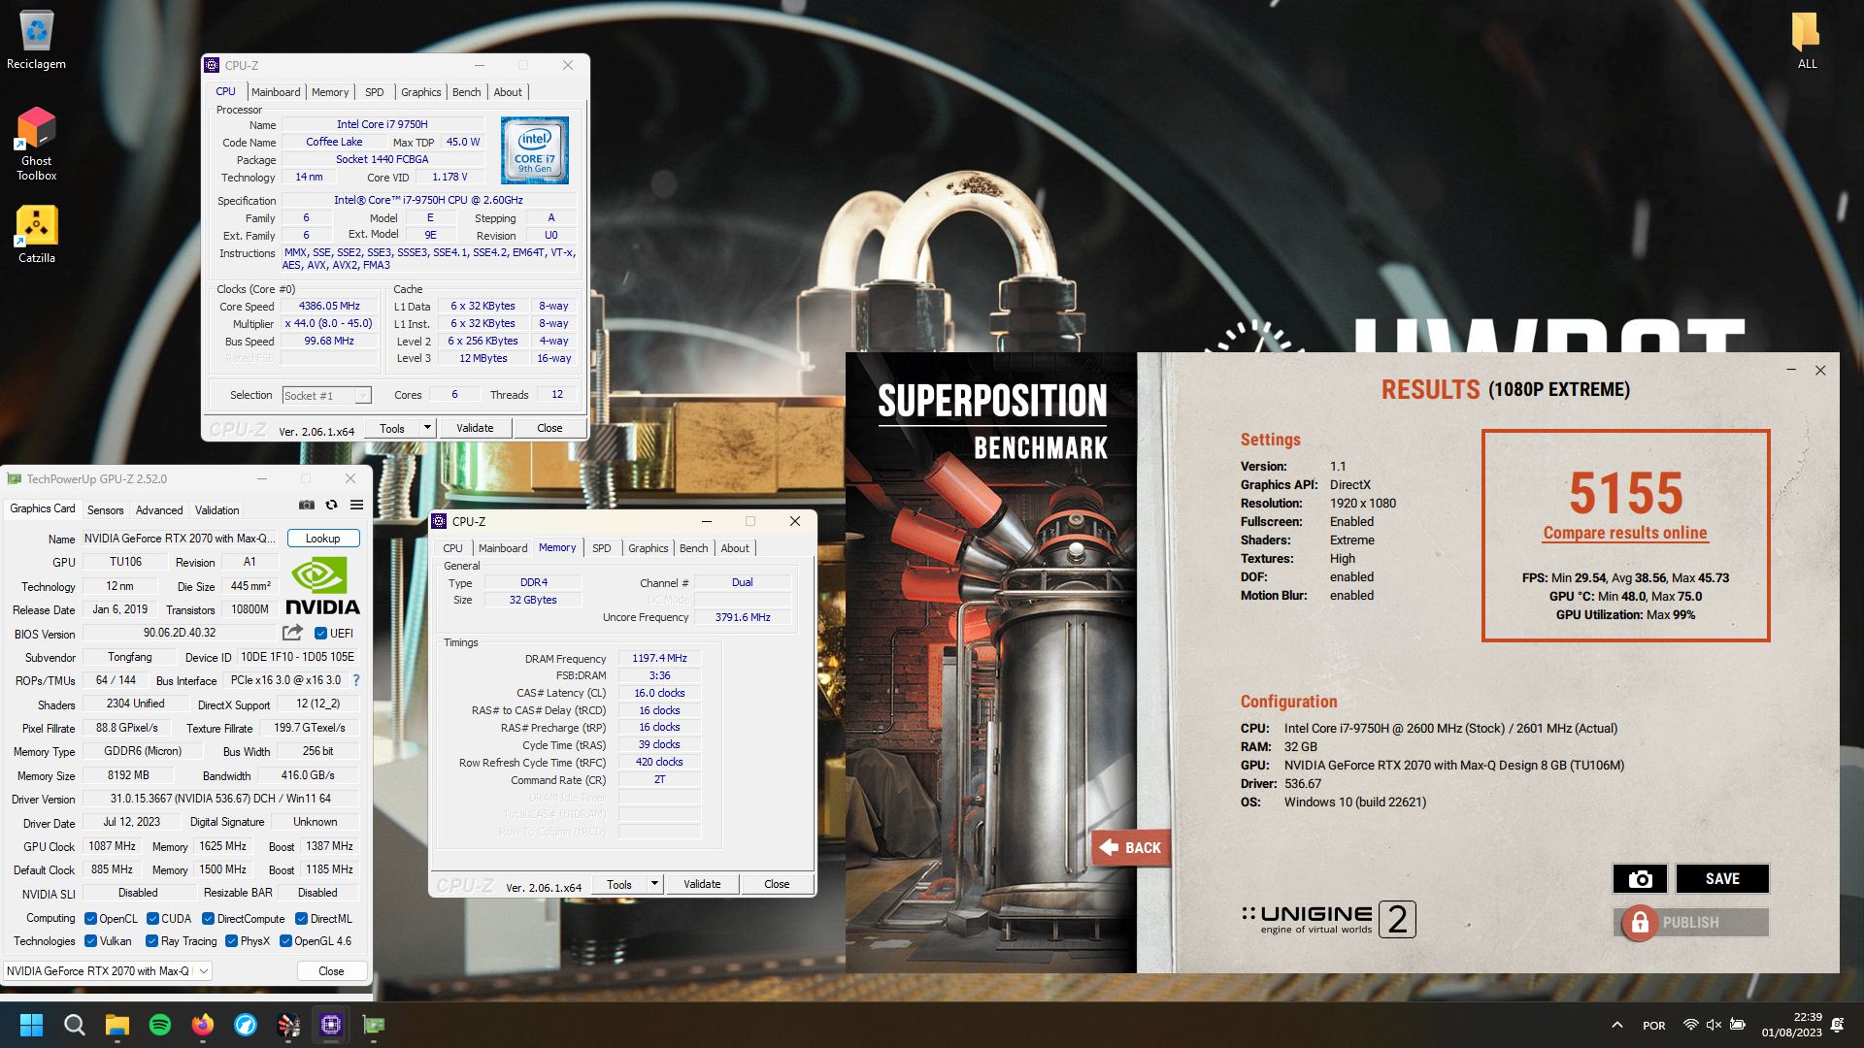
Task: Click the BACK button in Superposition
Action: [x=1132, y=848]
